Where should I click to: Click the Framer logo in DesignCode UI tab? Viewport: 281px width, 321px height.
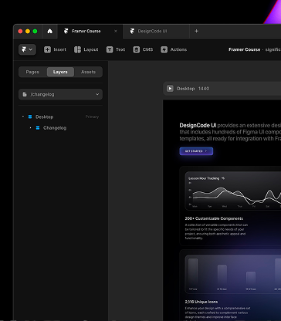point(132,31)
